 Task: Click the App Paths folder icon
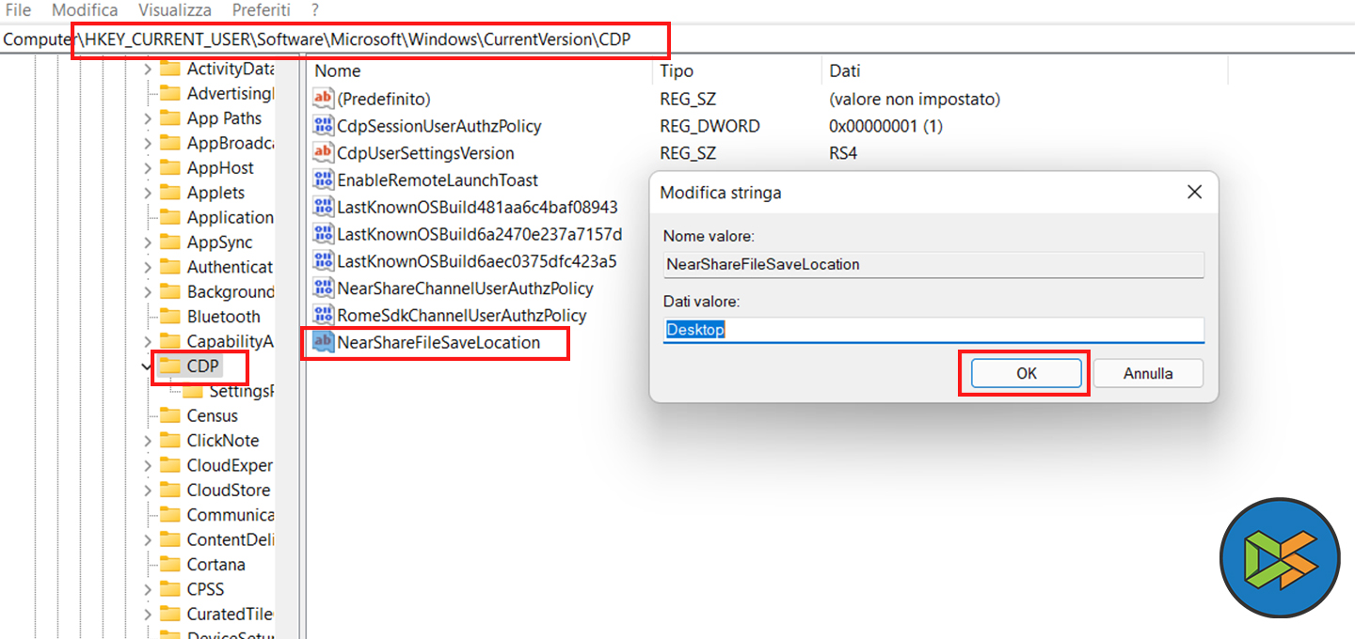[x=170, y=118]
